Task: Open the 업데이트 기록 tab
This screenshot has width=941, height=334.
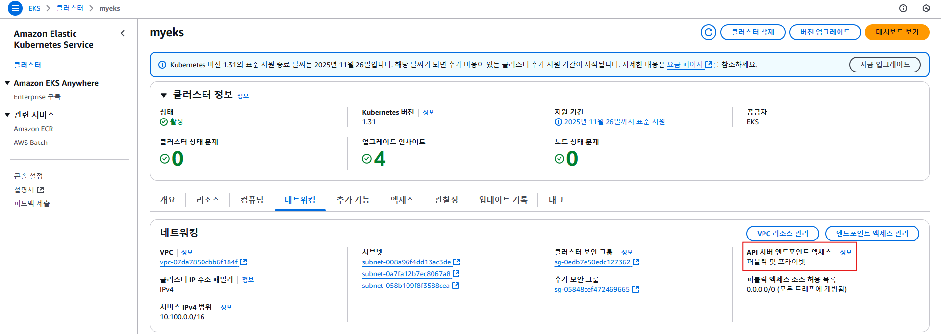Action: 503,200
